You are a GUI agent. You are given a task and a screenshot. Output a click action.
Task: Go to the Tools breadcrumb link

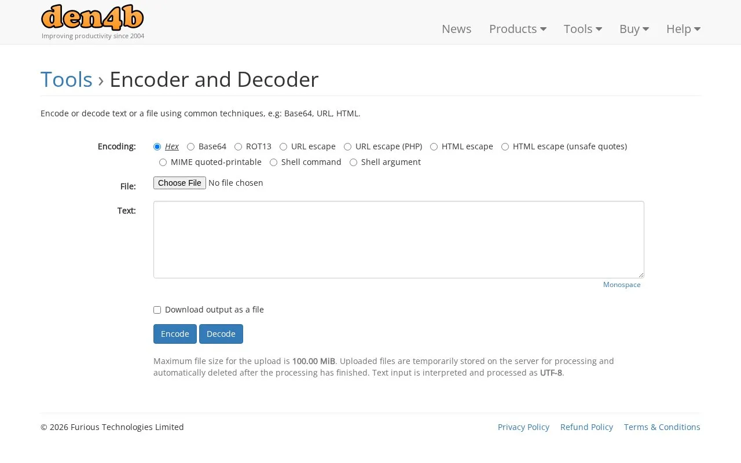click(67, 79)
